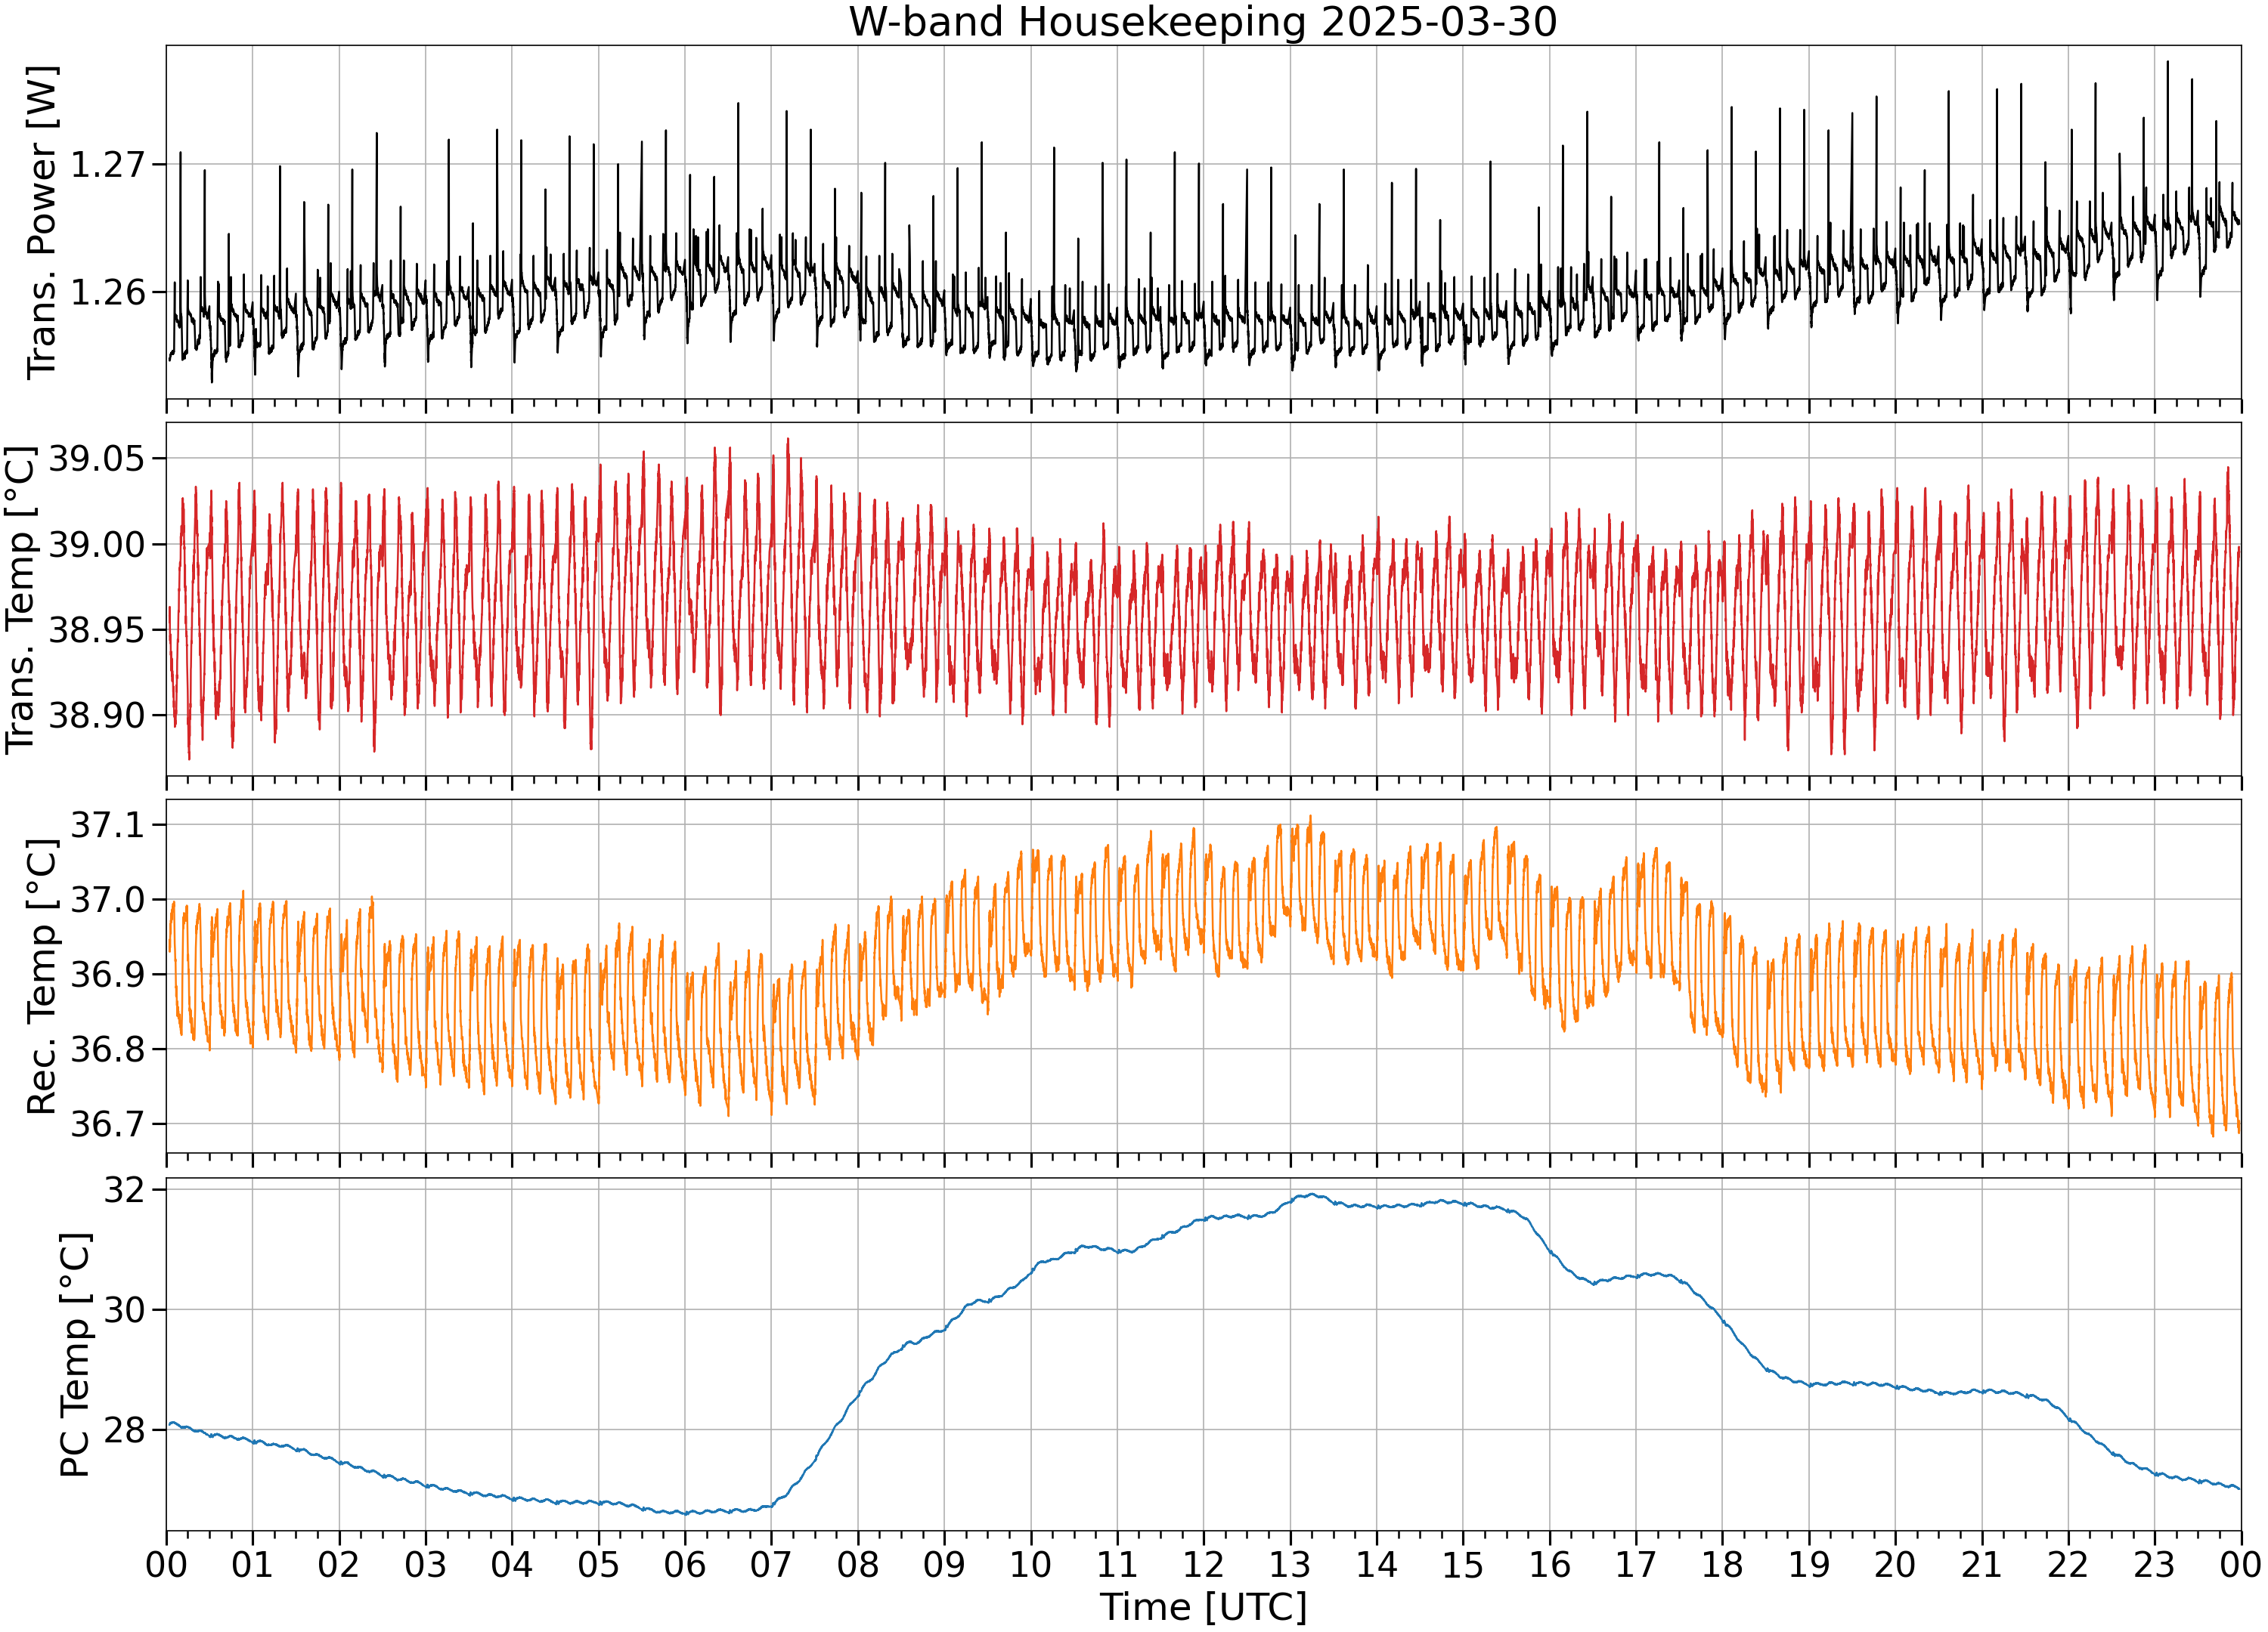The height and width of the screenshot is (1632, 2268).
Task: Click the 36.7 tick on receiver temperature axis
Action: point(108,1124)
